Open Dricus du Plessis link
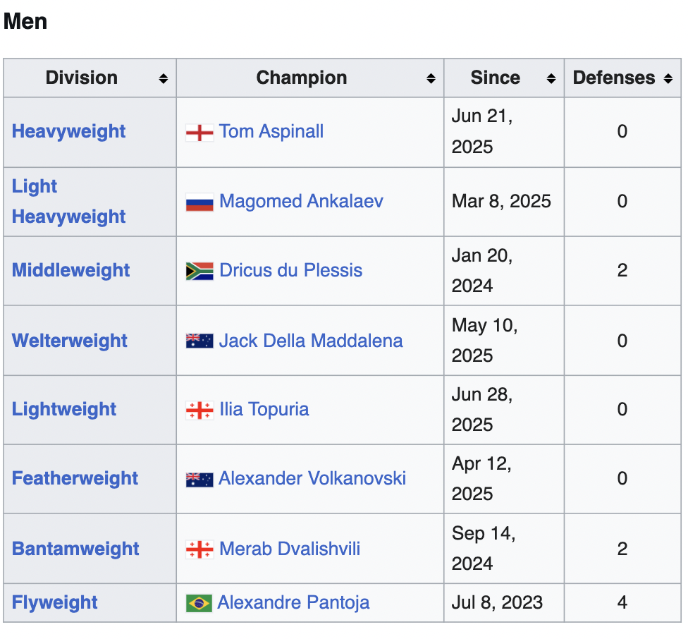The height and width of the screenshot is (639, 688). 291,270
